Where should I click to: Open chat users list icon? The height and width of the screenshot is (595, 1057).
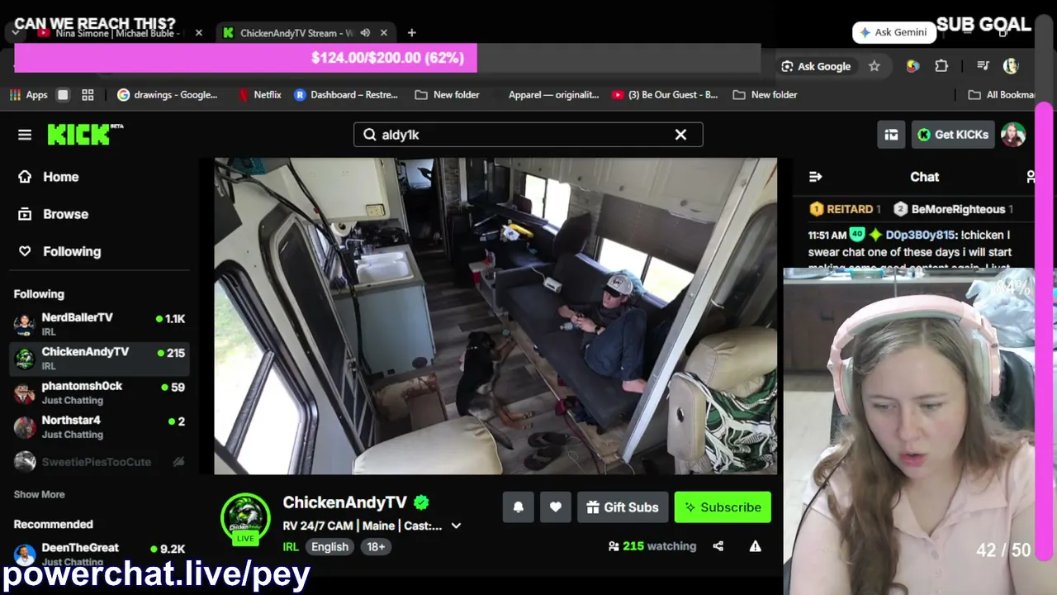1031,177
